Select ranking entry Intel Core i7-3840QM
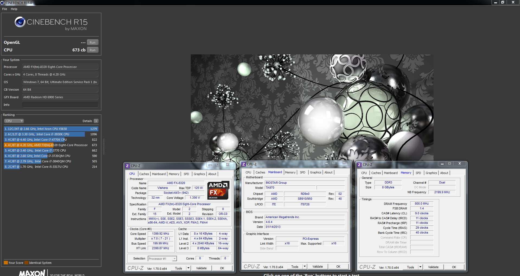Viewport: 520px width, 276px height. [x=51, y=161]
